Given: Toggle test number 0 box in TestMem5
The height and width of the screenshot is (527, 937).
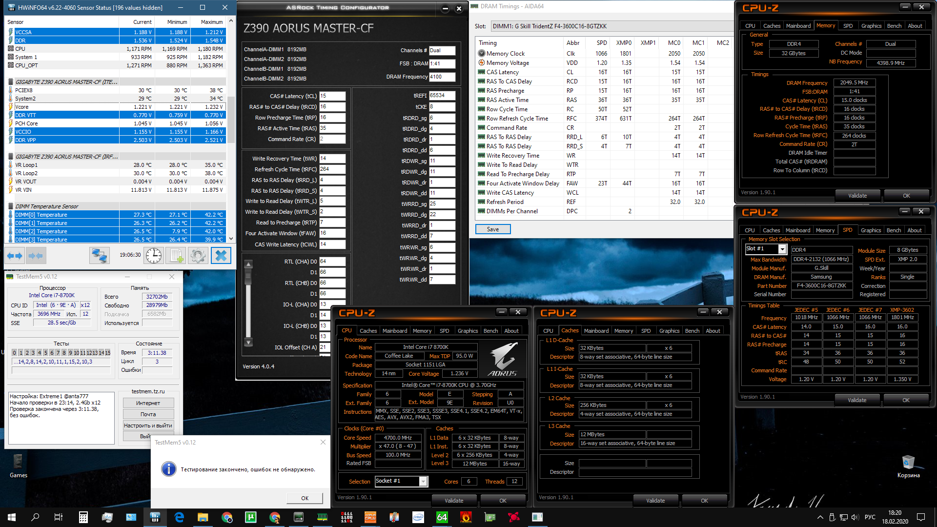Looking at the screenshot, I should pyautogui.click(x=15, y=353).
